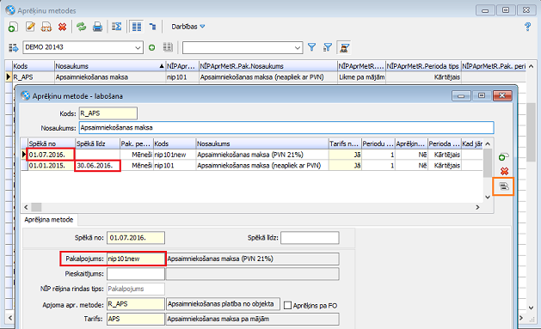Viewport: 541px width, 329px height.
Task: Open the Darbības menu
Action: tap(188, 27)
